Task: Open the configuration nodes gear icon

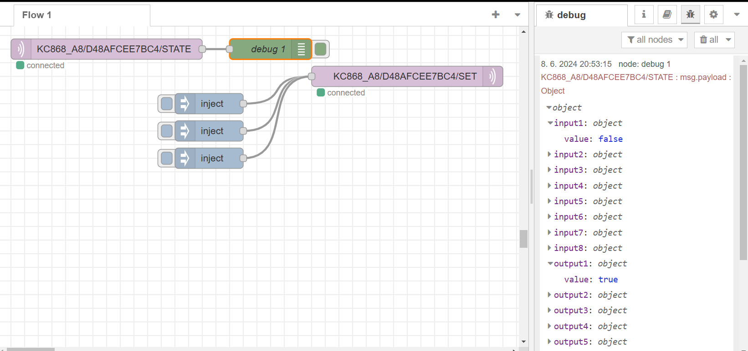Action: [713, 15]
